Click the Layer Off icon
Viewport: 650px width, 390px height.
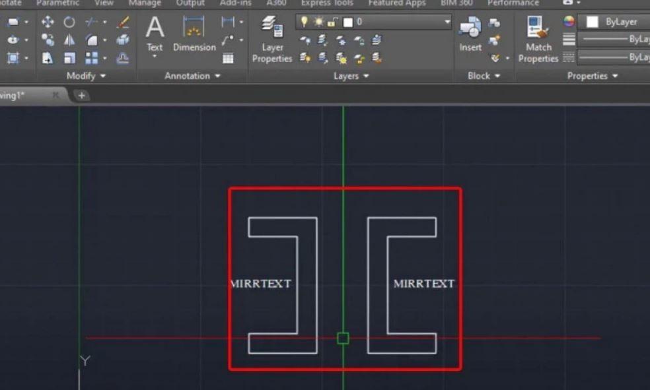[x=305, y=40]
